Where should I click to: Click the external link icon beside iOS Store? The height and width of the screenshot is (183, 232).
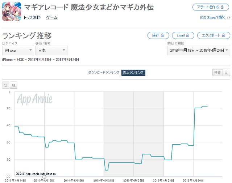click(229, 18)
